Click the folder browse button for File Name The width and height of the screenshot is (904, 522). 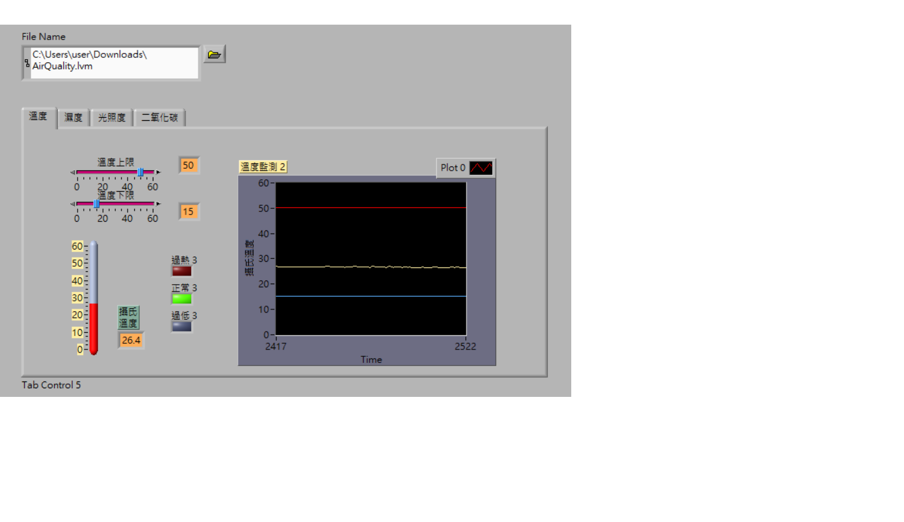[214, 54]
